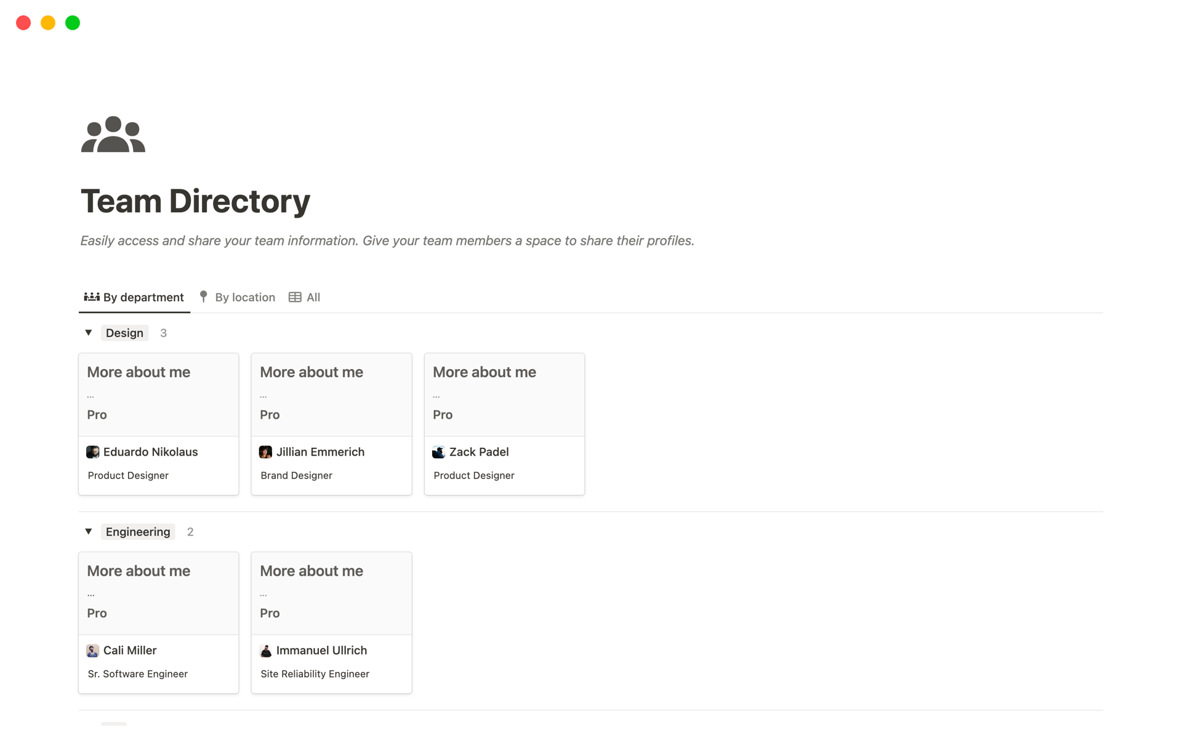This screenshot has height=738, width=1182.
Task: Click the green maximize window button
Action: coord(73,23)
